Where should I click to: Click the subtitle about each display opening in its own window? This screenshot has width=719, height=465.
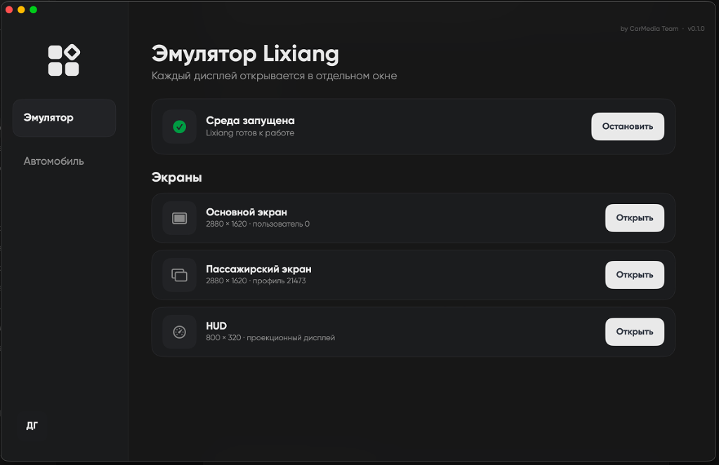pyautogui.click(x=275, y=76)
